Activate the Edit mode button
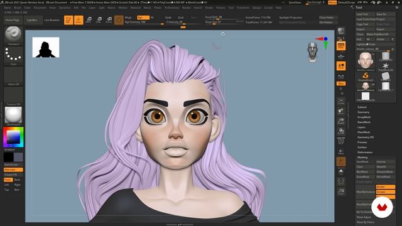402x226 pixels. point(68,20)
